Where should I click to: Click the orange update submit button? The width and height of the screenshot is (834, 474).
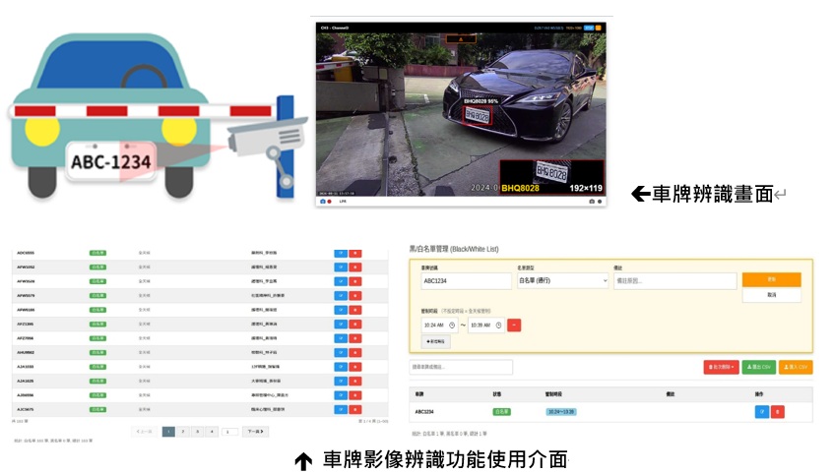tap(771, 279)
